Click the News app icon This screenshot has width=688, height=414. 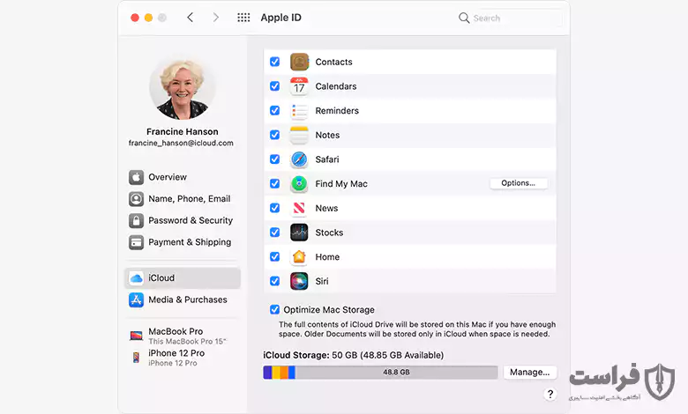pyautogui.click(x=299, y=208)
